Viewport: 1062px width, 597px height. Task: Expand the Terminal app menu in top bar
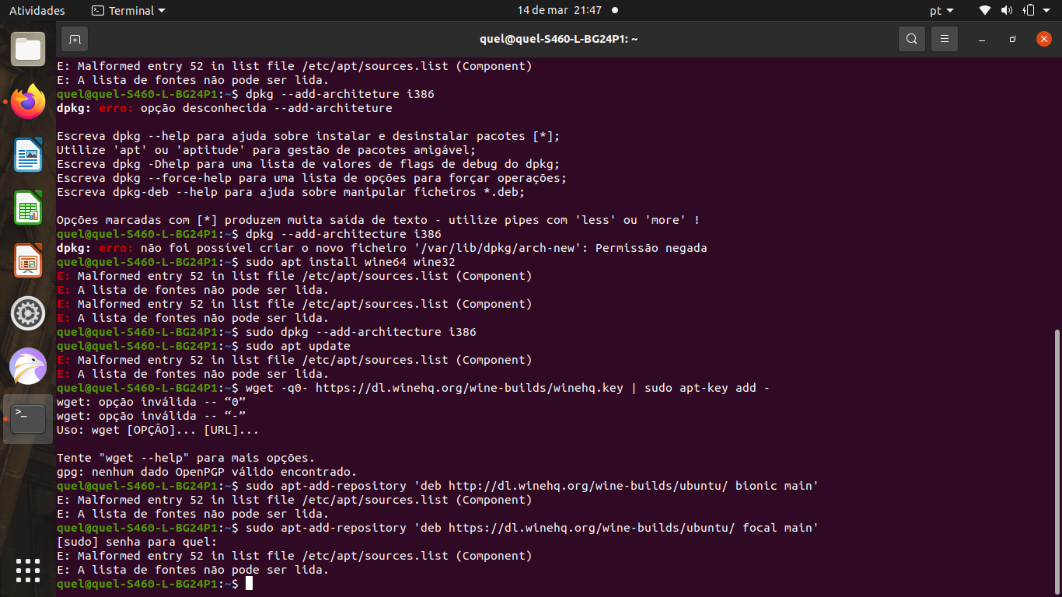[128, 11]
